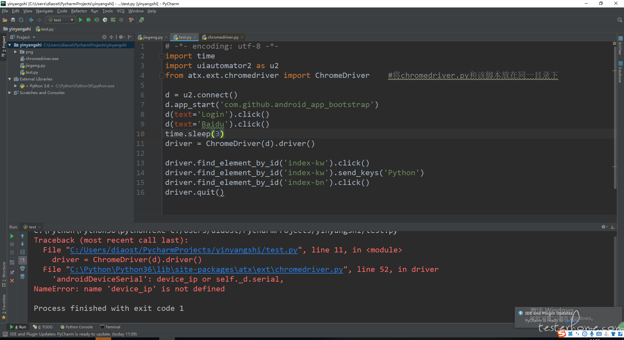
Task: Click Collapse All icon in Project panel
Action: 111,37
